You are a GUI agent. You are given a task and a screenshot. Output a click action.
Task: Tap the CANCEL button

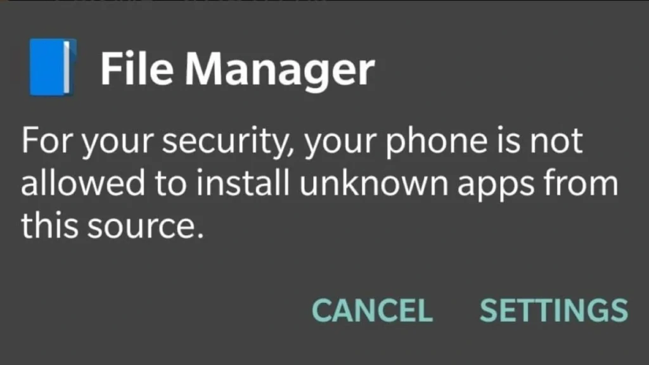coord(372,311)
